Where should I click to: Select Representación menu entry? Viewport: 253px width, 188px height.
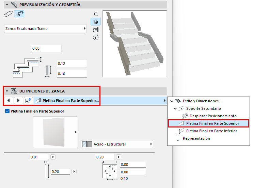(x=196, y=138)
